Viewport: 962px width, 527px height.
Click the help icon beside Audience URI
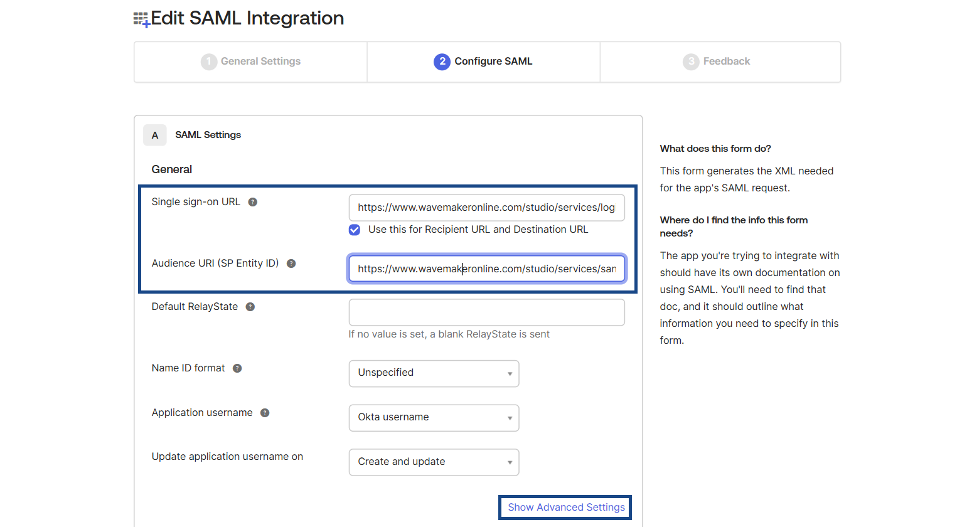pyautogui.click(x=291, y=263)
